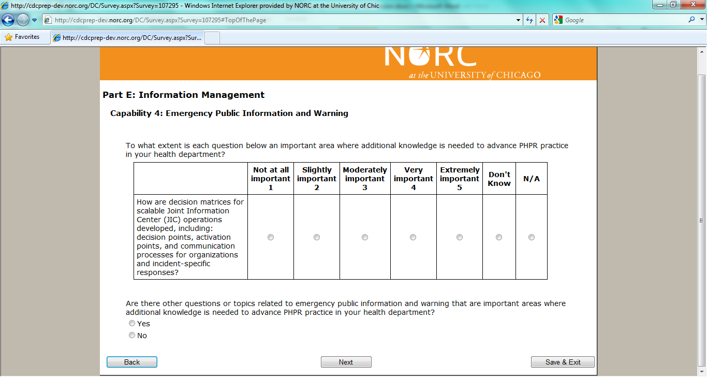Click the Favorites star icon
This screenshot has width=707, height=377.
pyautogui.click(x=8, y=37)
